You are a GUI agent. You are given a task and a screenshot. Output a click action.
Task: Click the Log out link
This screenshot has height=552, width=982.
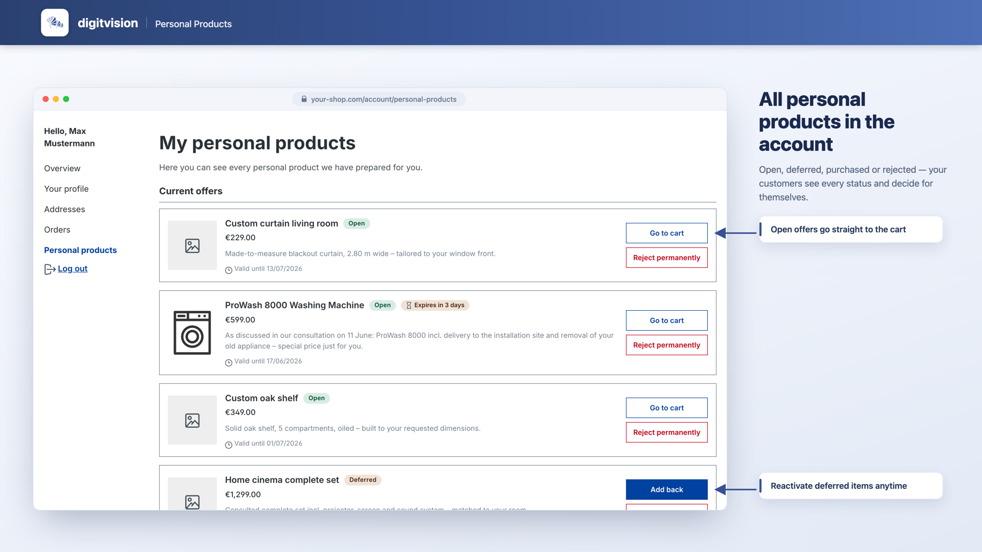(x=73, y=269)
